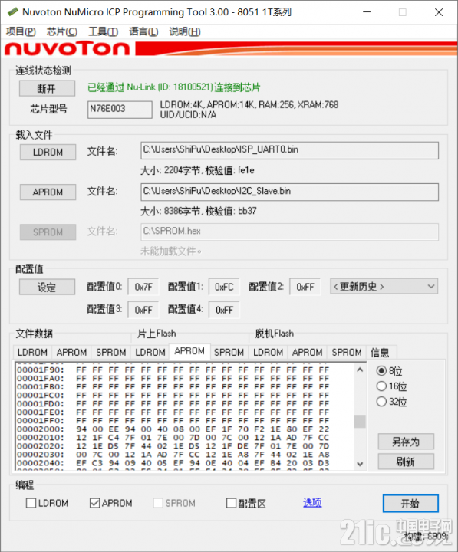Click the 设定 config settings button
Screen dimensions: 458x552
[x=47, y=287]
